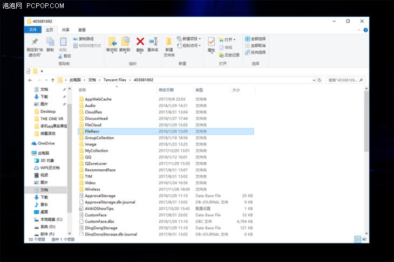Open the address bar history dropdown arrow

313,80
